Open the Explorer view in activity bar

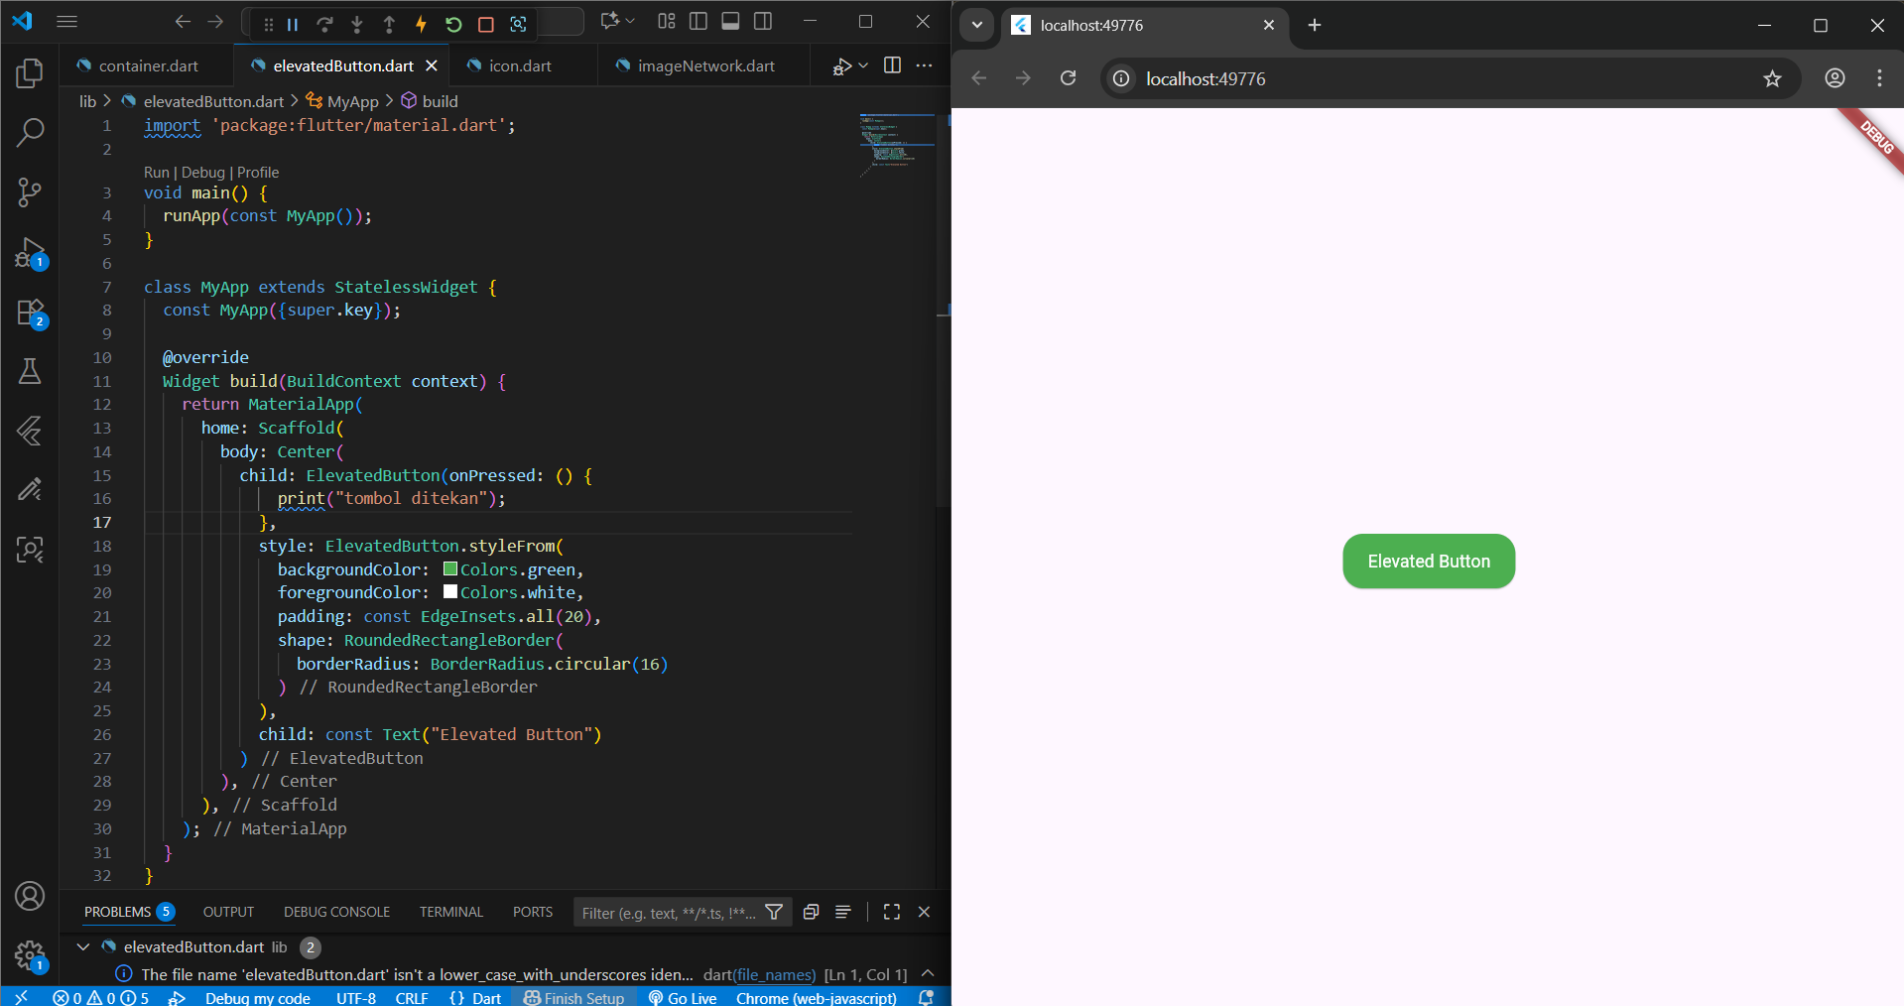[x=30, y=72]
